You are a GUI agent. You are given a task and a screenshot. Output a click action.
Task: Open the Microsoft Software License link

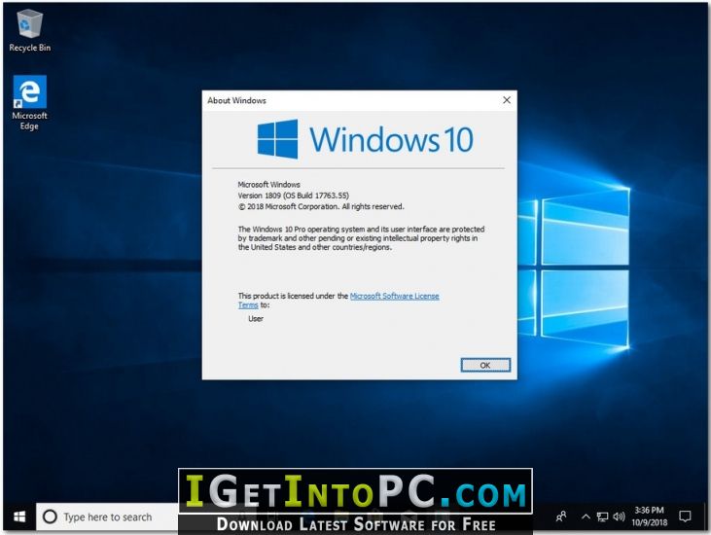(395, 296)
